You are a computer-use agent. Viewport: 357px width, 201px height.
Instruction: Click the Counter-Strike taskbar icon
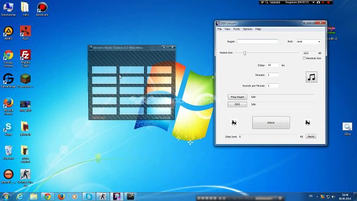click(103, 197)
